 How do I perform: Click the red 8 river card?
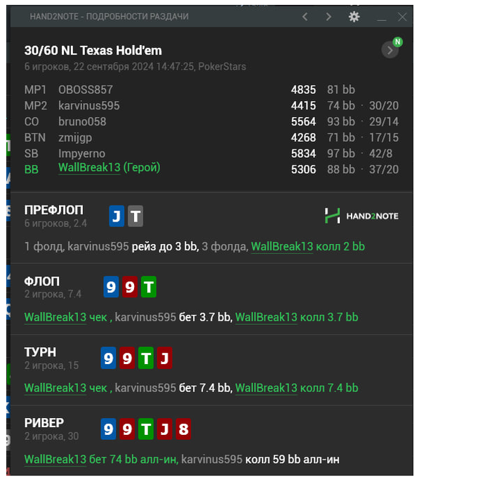tap(183, 429)
